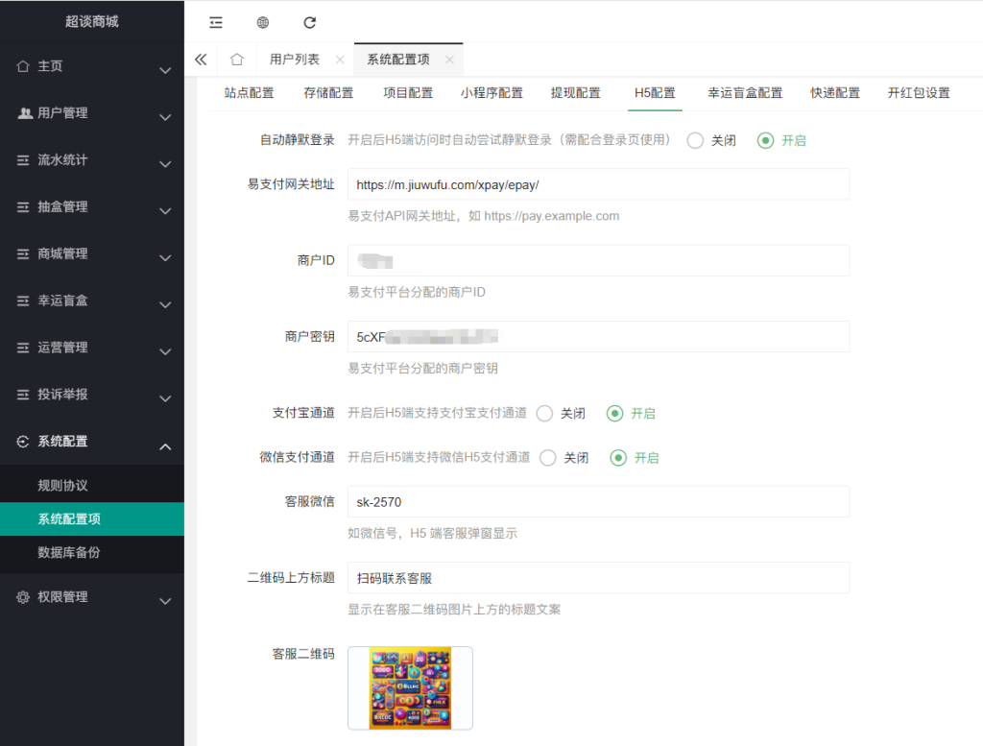
Task: Focus the 商户ID input field
Action: pyautogui.click(x=599, y=261)
